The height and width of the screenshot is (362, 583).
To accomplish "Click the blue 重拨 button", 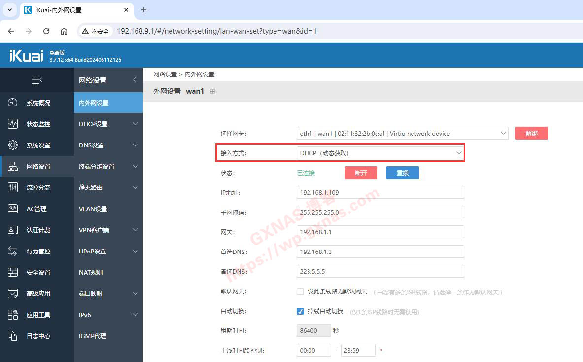I will (402, 173).
